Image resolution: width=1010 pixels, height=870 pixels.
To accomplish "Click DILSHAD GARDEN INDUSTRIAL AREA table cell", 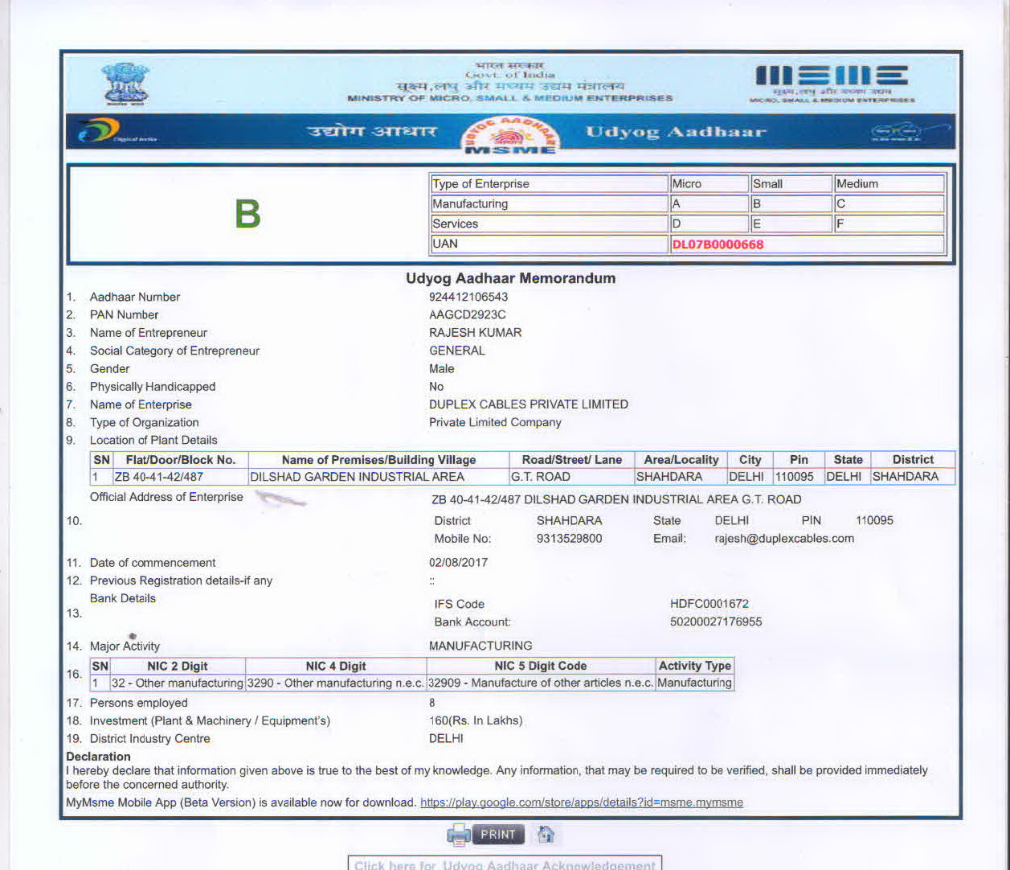I will pos(378,477).
